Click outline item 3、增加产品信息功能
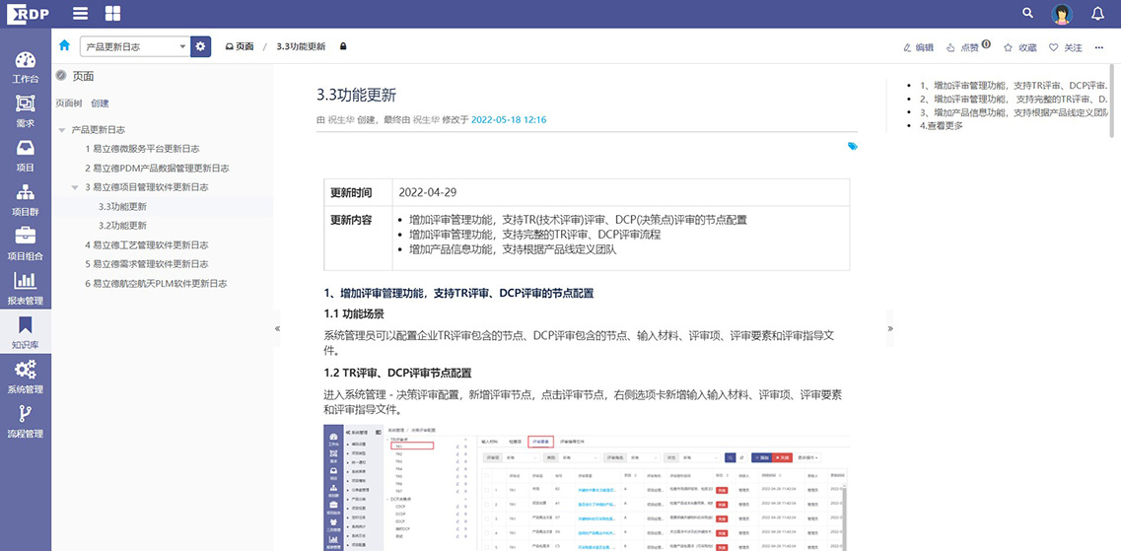The image size is (1121, 551). (x=1014, y=112)
